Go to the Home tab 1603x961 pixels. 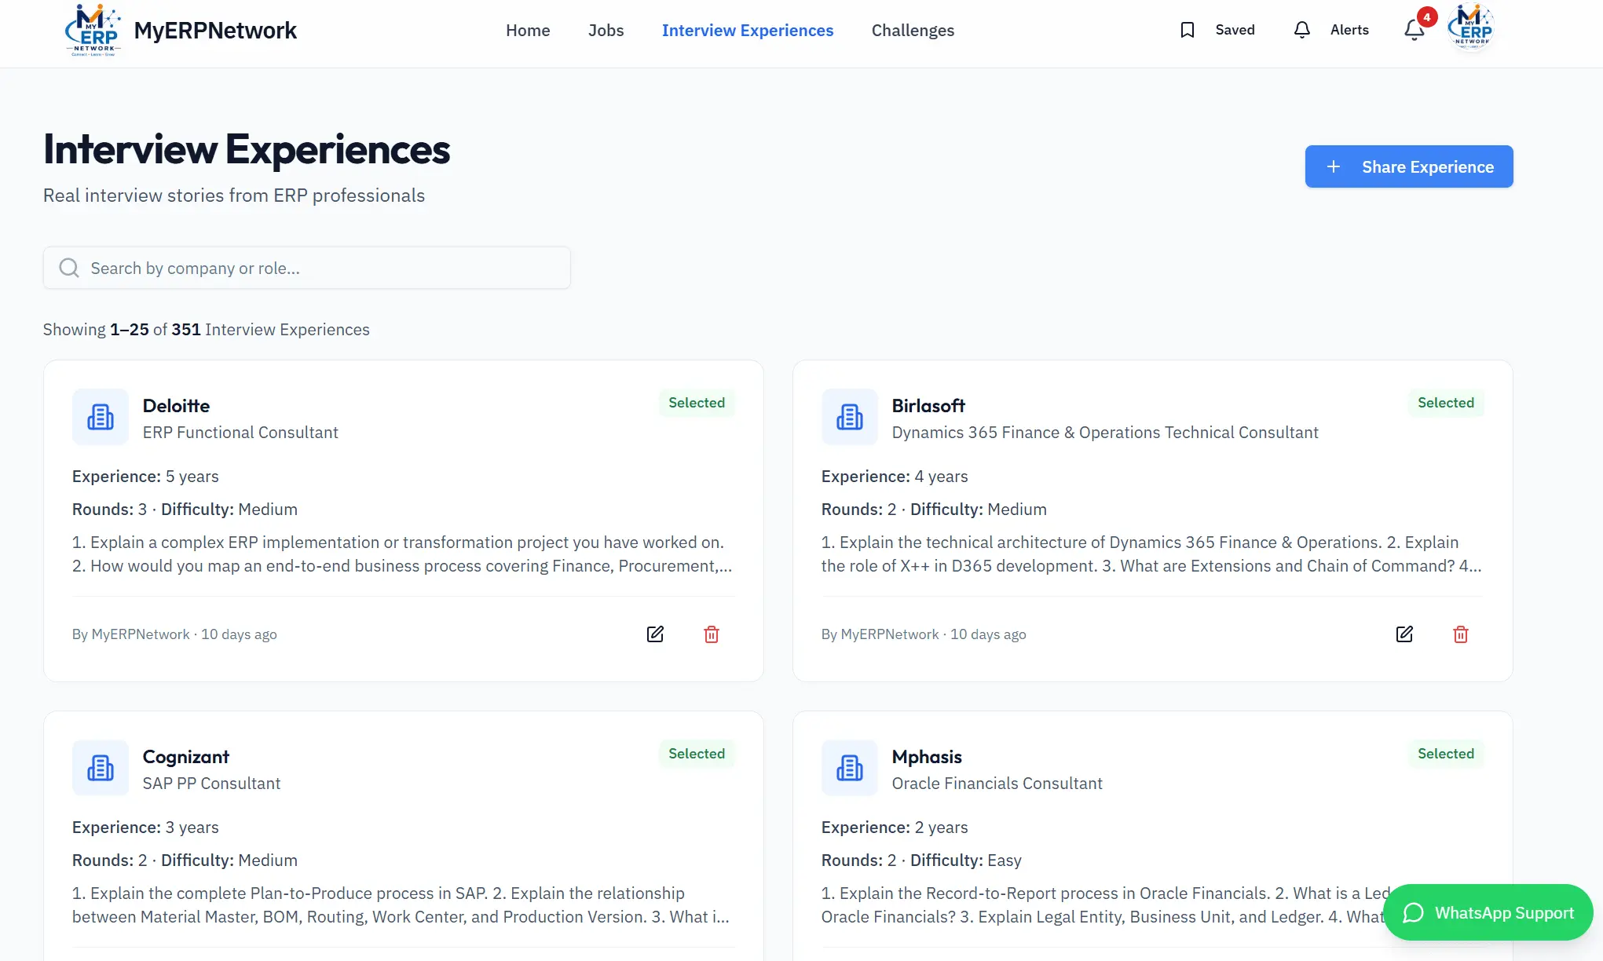point(528,30)
